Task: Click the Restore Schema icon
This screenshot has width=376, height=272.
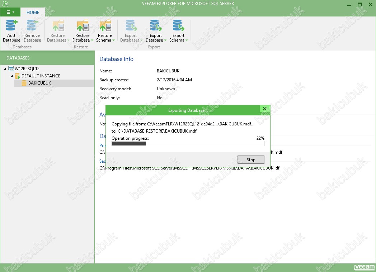Action: 105,25
